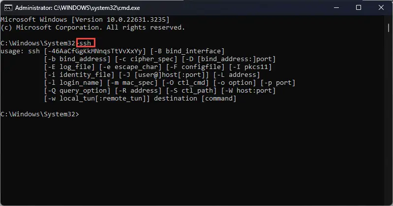Click the Administrator cmd.exe title text
Viewport: 393px width, 206px height.
pyautogui.click(x=77, y=8)
